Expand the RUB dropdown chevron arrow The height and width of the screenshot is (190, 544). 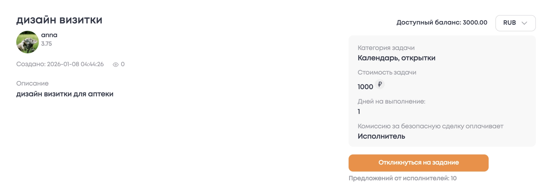[524, 23]
